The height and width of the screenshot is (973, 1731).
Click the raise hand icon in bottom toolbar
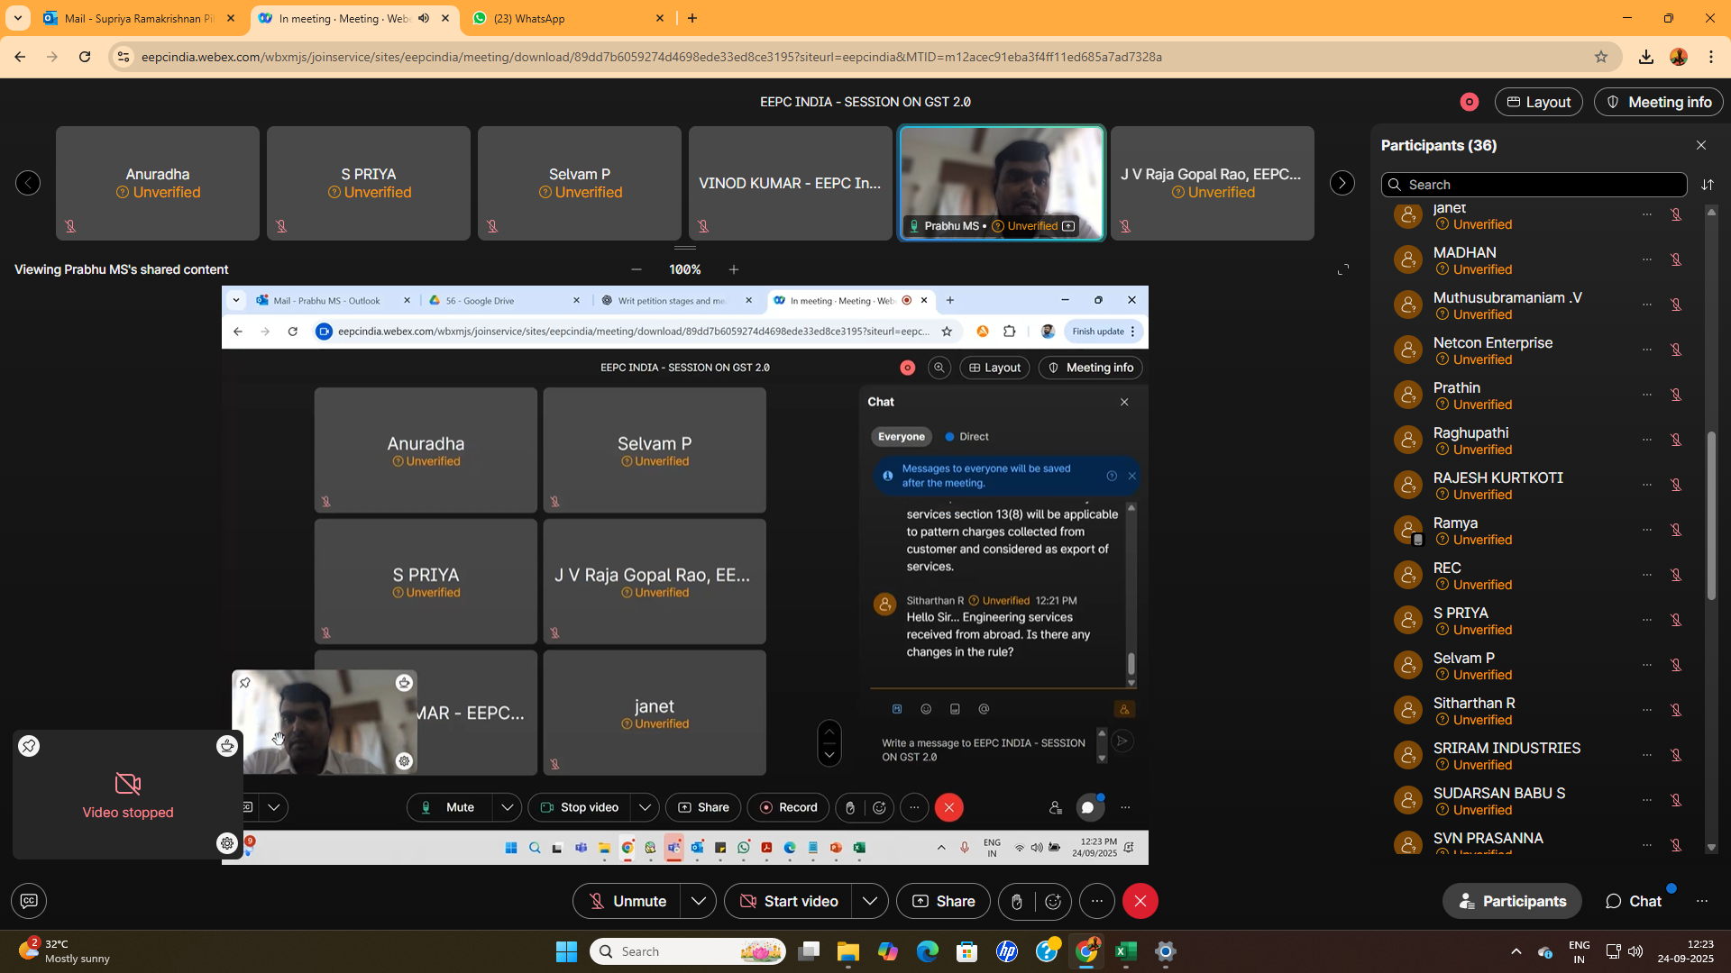click(1016, 902)
